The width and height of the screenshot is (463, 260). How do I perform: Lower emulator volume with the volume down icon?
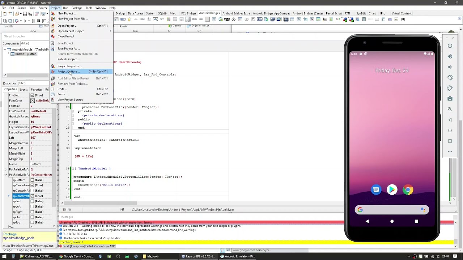pos(450,67)
